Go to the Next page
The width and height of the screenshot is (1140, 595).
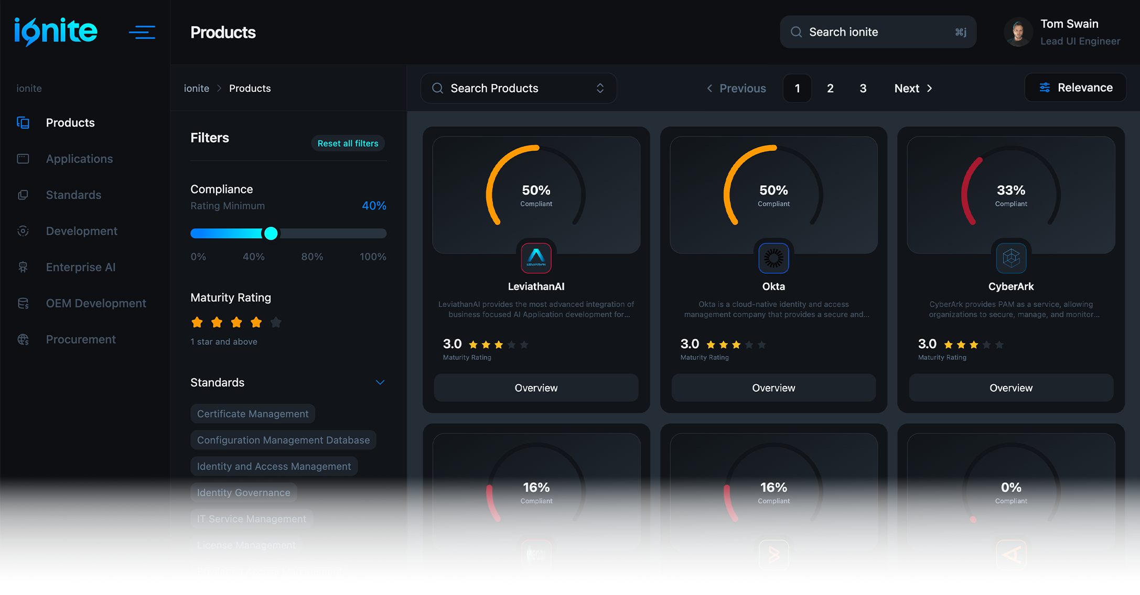coord(913,88)
